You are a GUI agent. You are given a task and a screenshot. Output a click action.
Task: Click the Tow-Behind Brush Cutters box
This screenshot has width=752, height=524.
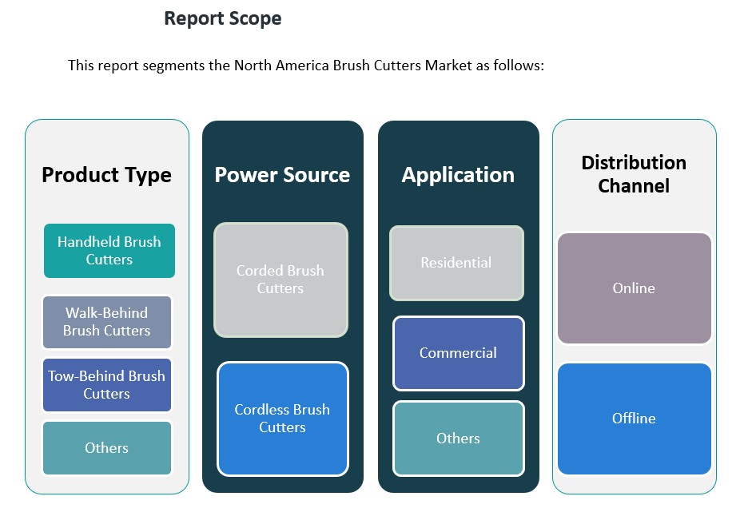106,385
